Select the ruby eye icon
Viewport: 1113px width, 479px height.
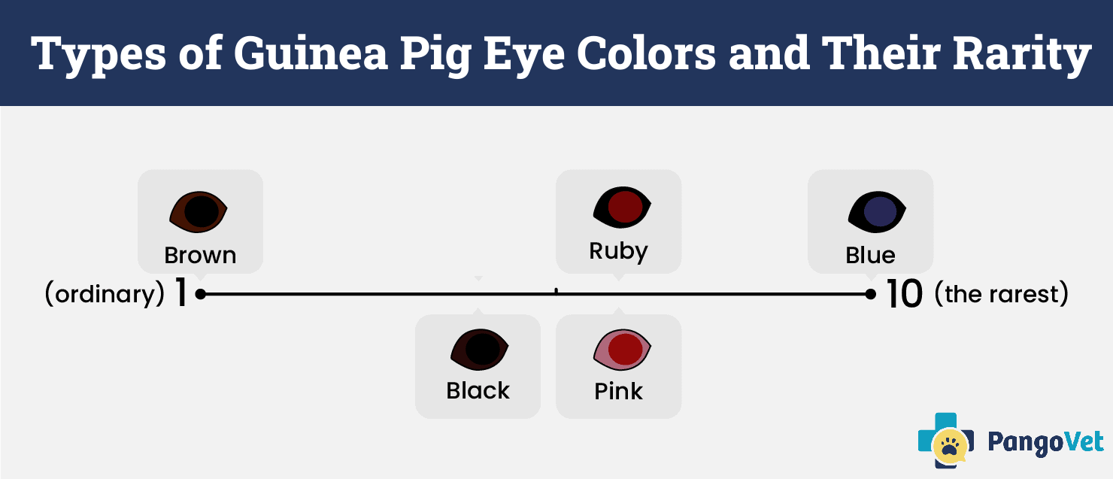click(x=621, y=207)
